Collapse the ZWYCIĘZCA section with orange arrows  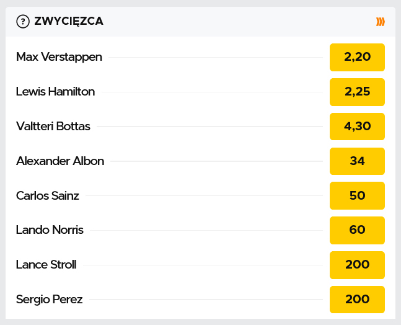click(x=381, y=22)
